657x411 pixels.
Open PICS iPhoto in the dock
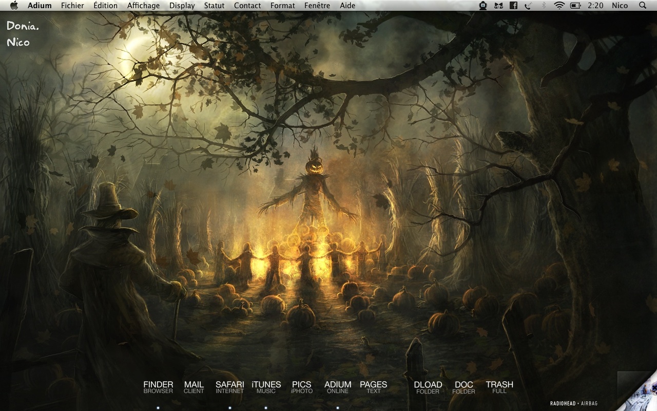pos(302,387)
